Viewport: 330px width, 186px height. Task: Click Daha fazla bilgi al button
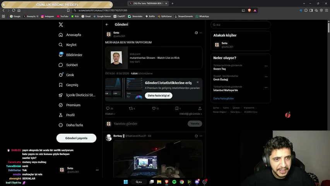159,96
